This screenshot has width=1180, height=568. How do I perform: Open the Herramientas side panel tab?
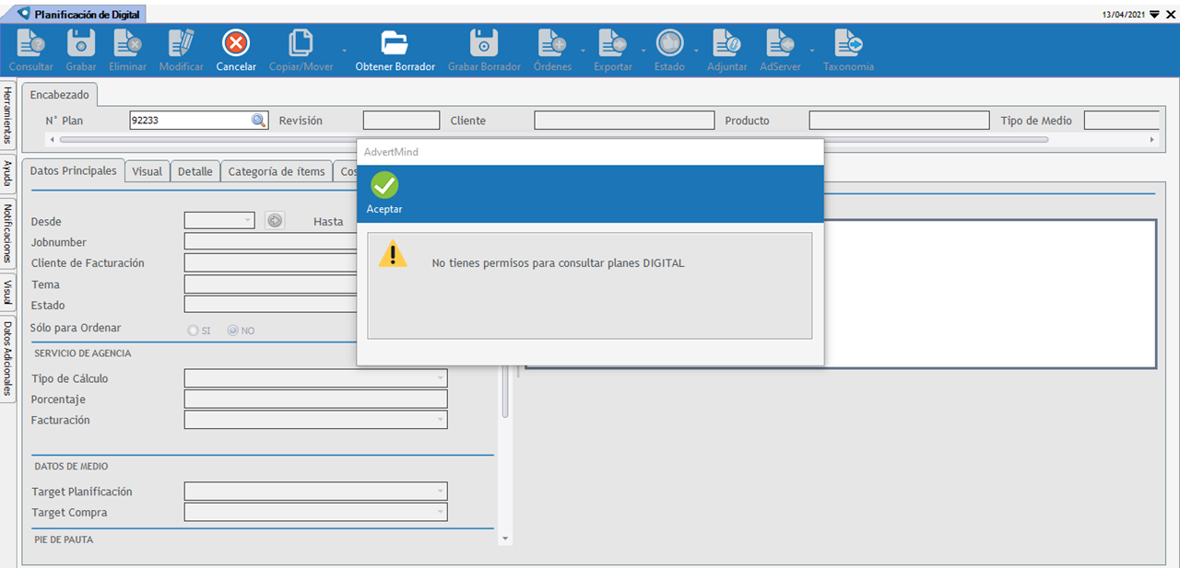coord(7,116)
